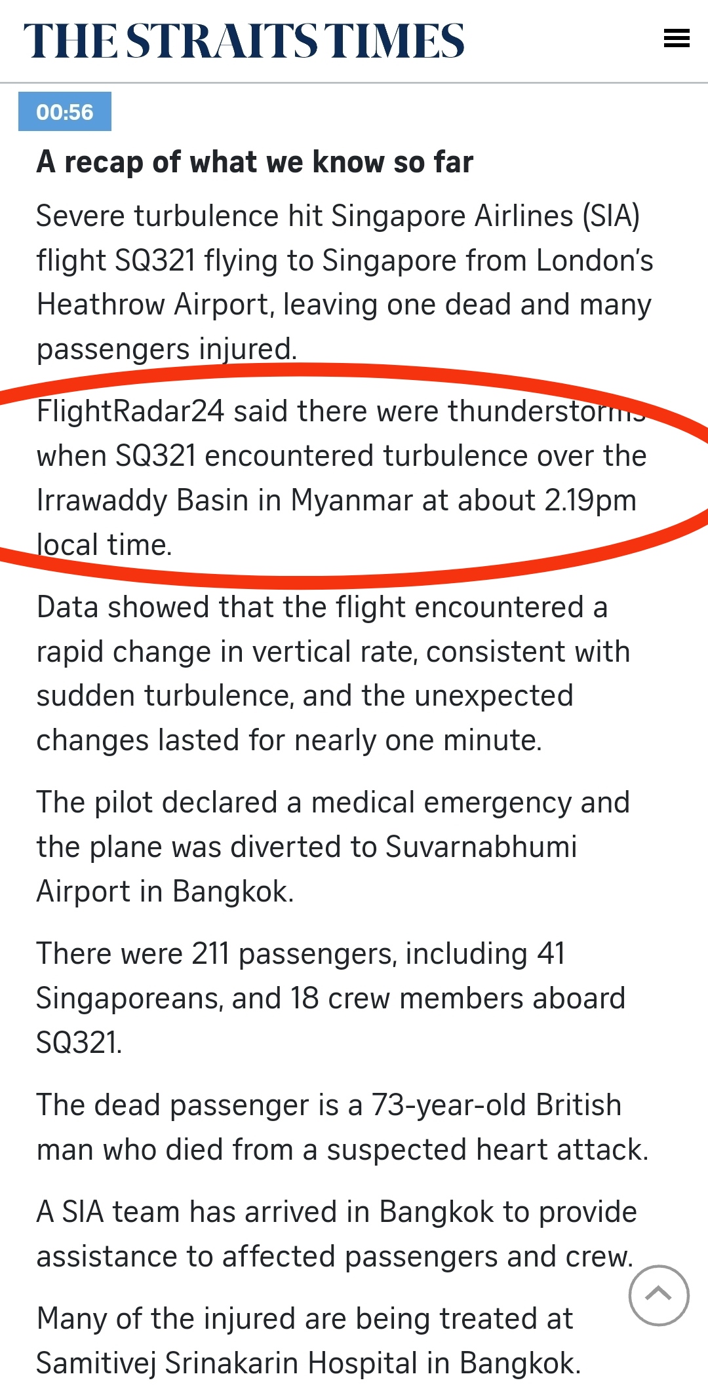Click the paragraph about severe turbulence hitting SQ321
708x1391 pixels.
click(x=345, y=282)
